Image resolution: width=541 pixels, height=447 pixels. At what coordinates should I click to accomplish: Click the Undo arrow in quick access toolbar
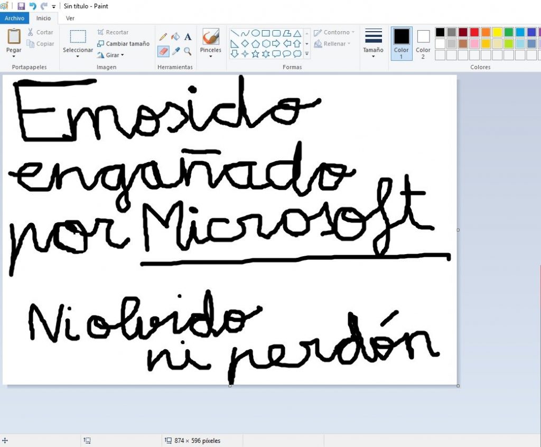pyautogui.click(x=33, y=6)
